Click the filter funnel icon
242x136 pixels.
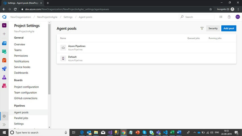pos(202,28)
